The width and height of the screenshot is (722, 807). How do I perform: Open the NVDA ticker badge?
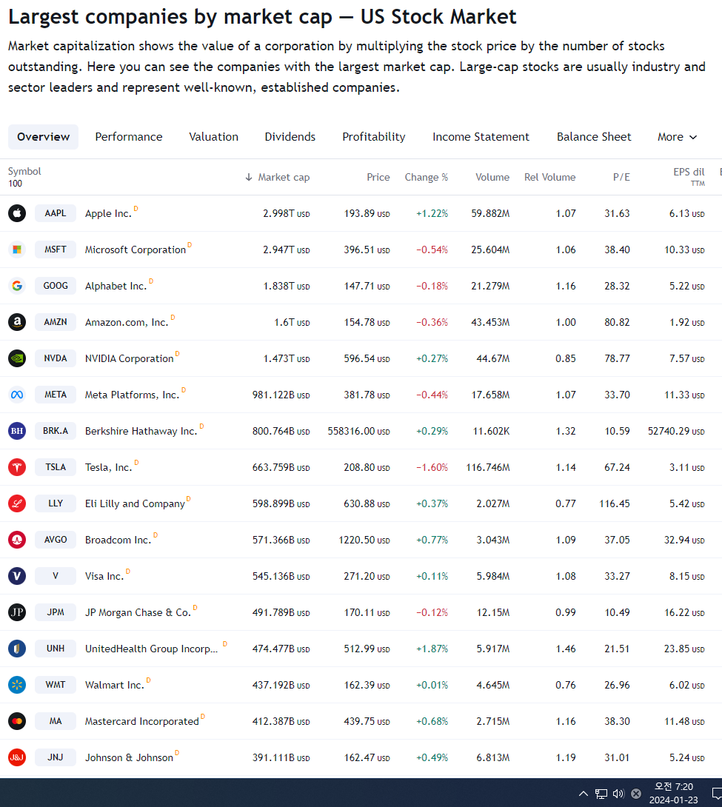(56, 358)
